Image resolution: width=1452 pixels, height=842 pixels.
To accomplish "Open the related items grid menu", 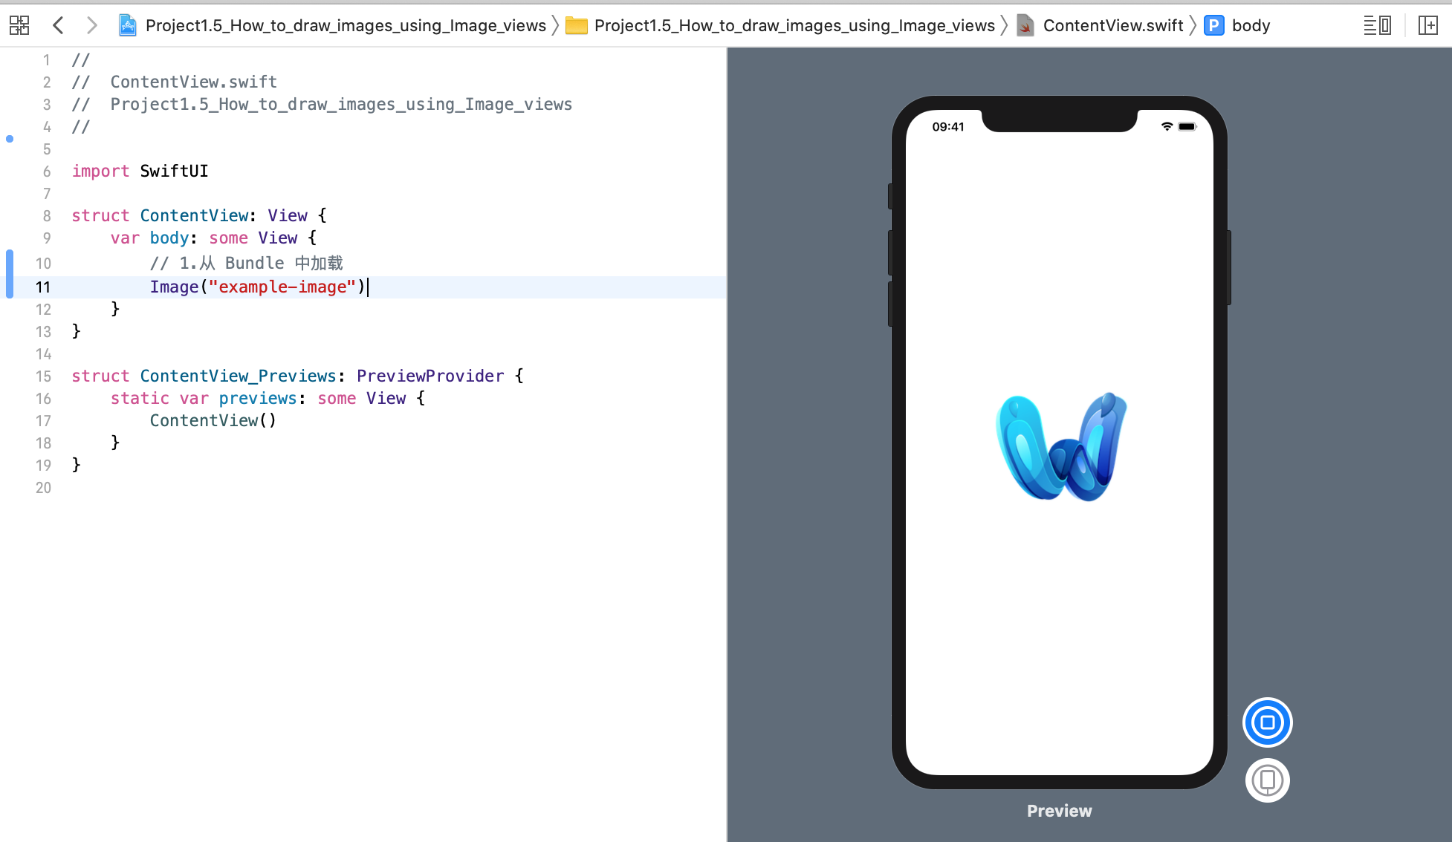I will click(19, 25).
